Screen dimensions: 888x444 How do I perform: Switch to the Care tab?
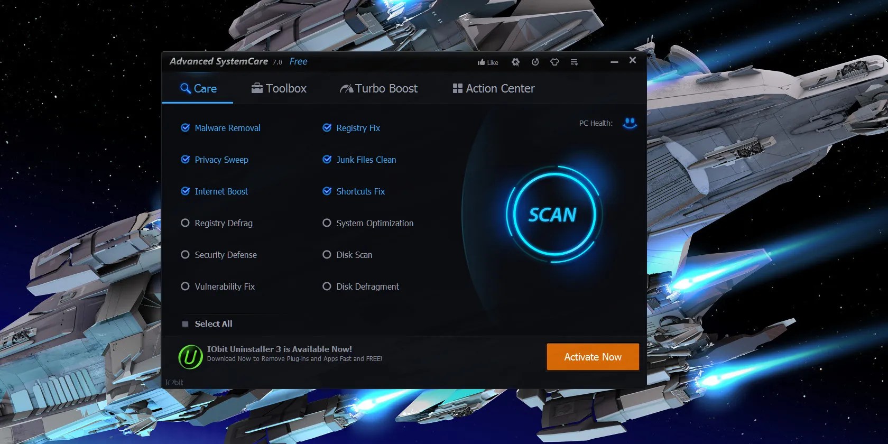[x=198, y=88]
